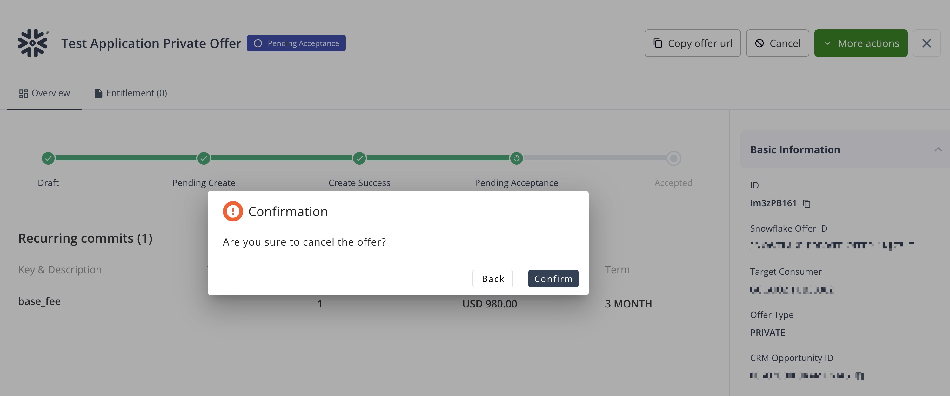
Task: Click the Accepted inactive stage circle
Action: pos(673,158)
